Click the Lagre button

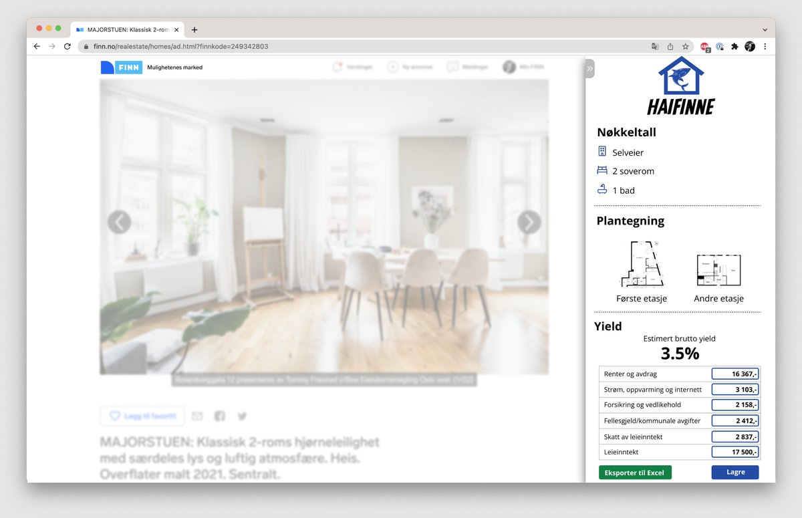[x=735, y=473]
